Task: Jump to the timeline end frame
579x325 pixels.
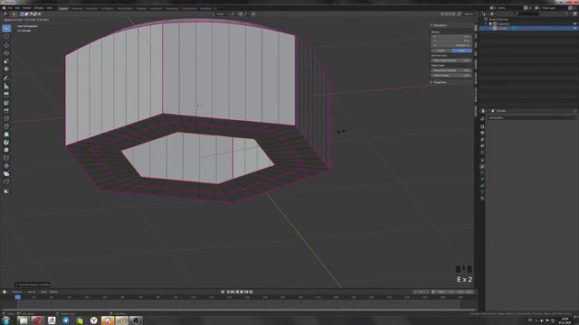Action: [x=252, y=292]
